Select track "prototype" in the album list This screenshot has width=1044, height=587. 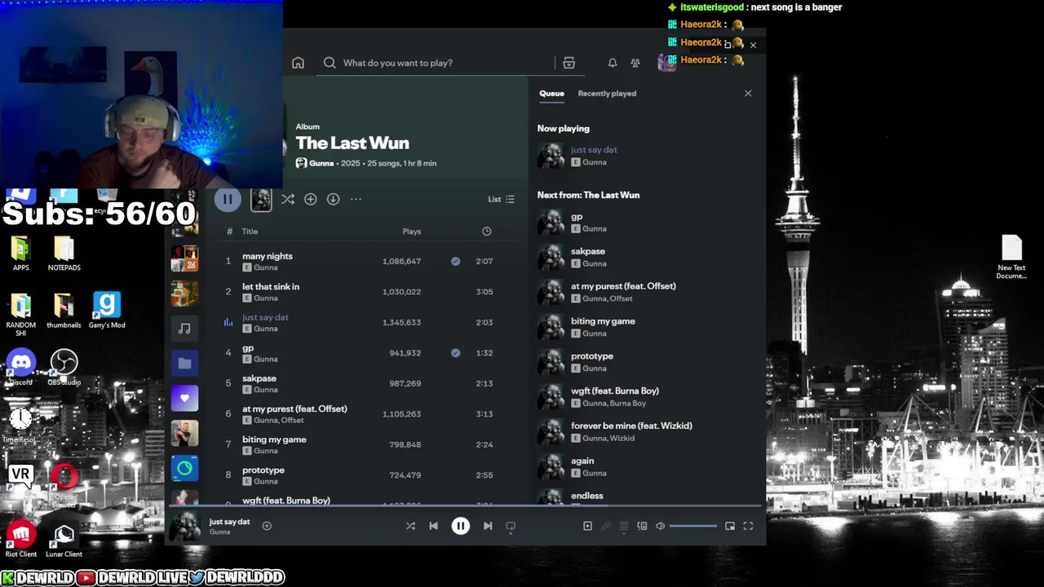click(x=263, y=470)
